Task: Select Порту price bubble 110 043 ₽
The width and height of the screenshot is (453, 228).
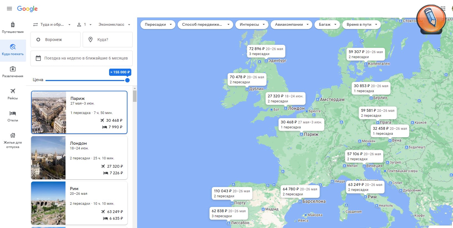Action: pyautogui.click(x=232, y=193)
